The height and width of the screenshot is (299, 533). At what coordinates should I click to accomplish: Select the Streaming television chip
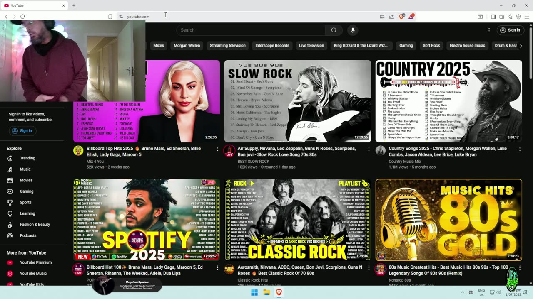click(228, 46)
